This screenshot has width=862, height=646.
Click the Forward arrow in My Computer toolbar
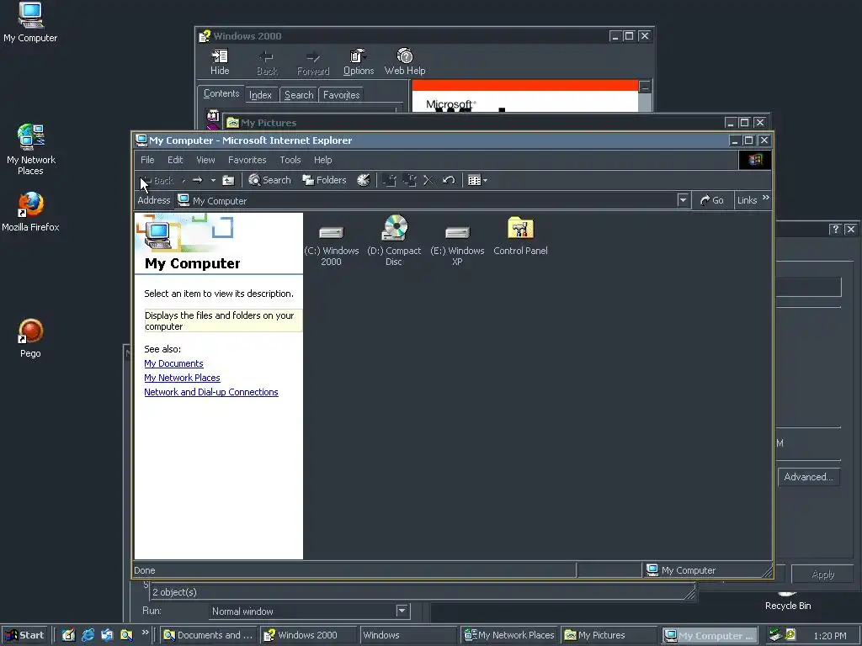[197, 180]
